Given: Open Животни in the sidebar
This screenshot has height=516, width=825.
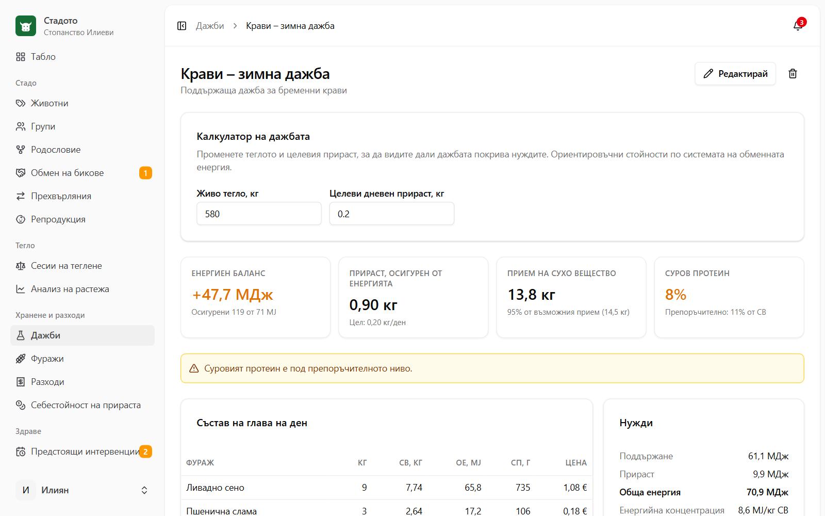Looking at the screenshot, I should click(82, 103).
